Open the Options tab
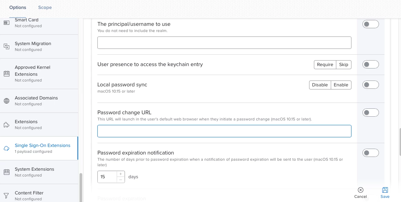This screenshot has height=202, width=401. coord(18,7)
